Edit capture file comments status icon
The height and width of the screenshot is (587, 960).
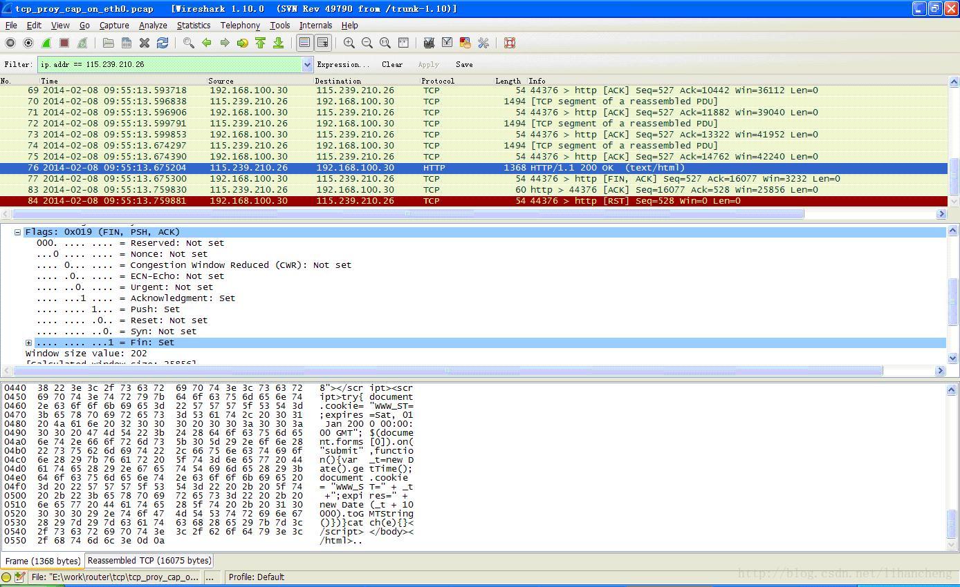point(19,577)
